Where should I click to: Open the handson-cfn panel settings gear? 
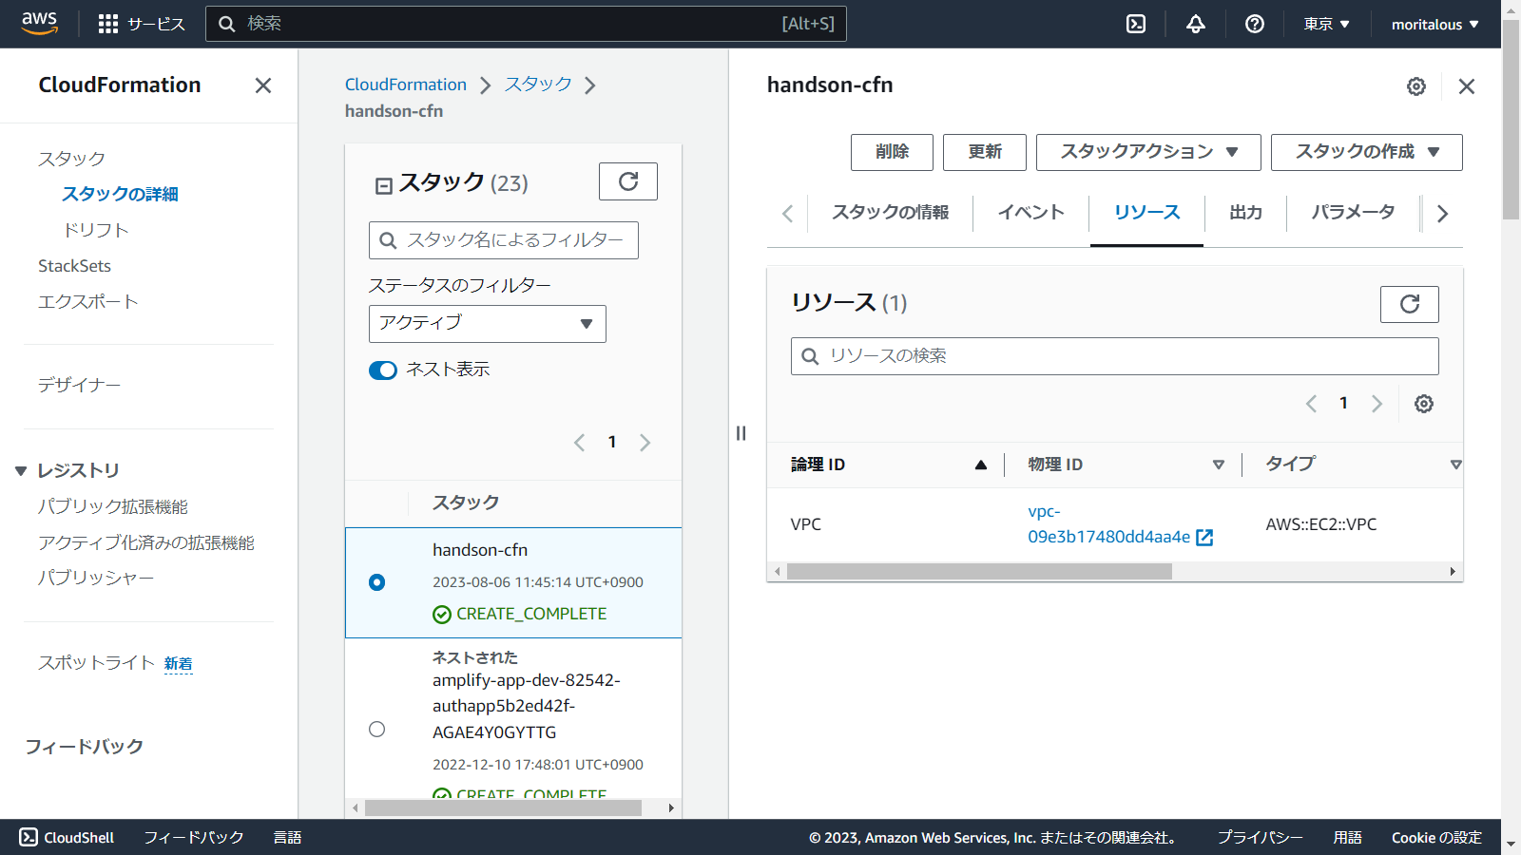click(1415, 85)
